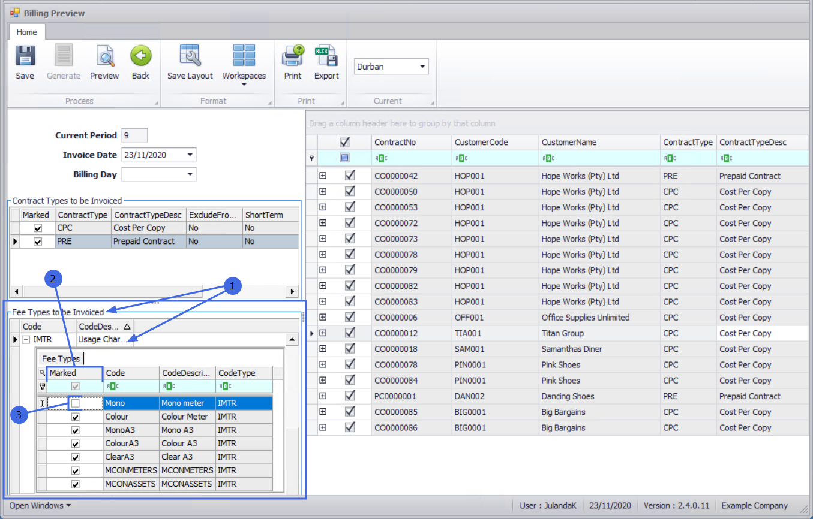Uncheck the CPC contract type Marked checkbox

pos(38,228)
